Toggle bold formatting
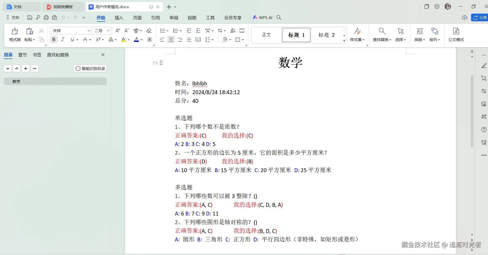This screenshot has height=255, width=488. (x=54, y=40)
